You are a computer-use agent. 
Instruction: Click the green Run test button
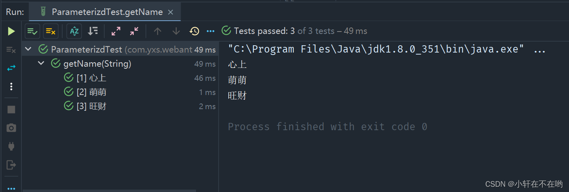click(11, 31)
